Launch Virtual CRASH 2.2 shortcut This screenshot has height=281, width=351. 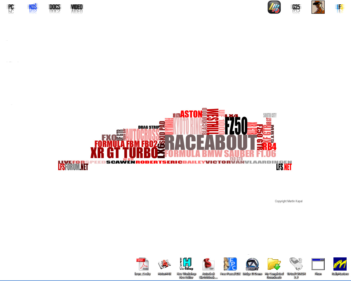[x=296, y=268]
